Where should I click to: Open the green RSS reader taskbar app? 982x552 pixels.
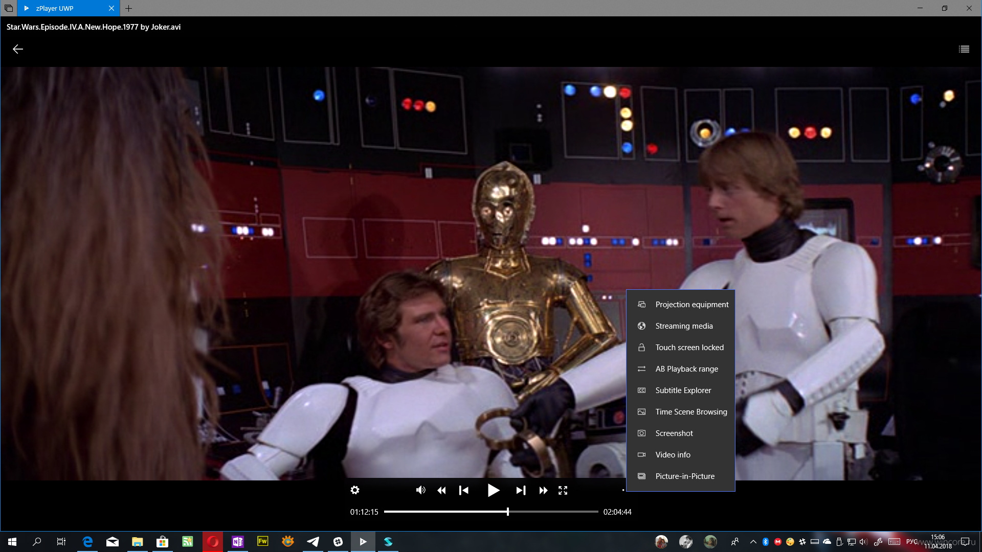187,542
